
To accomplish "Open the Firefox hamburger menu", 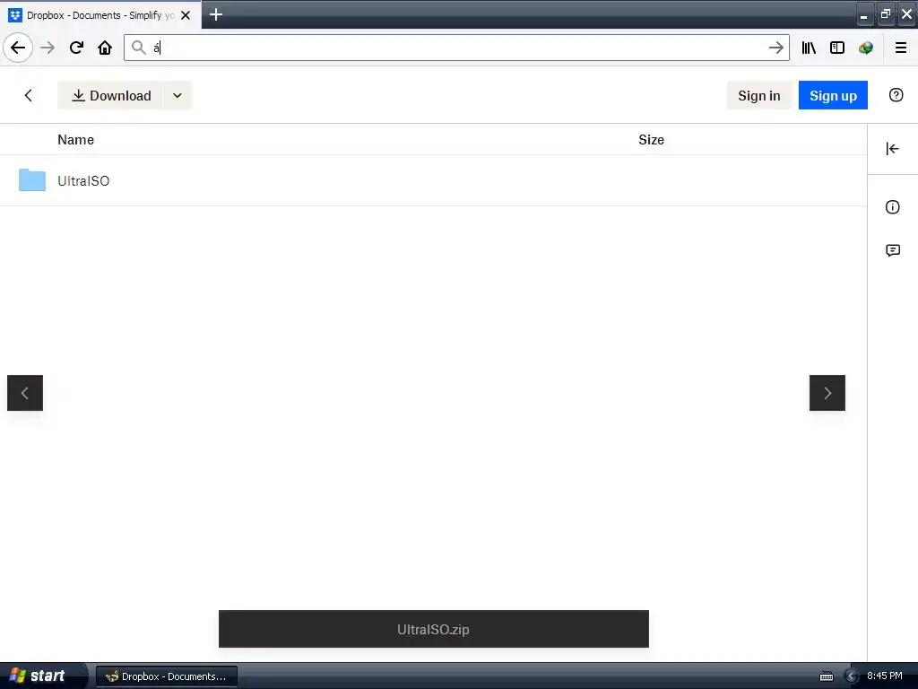I will click(900, 48).
